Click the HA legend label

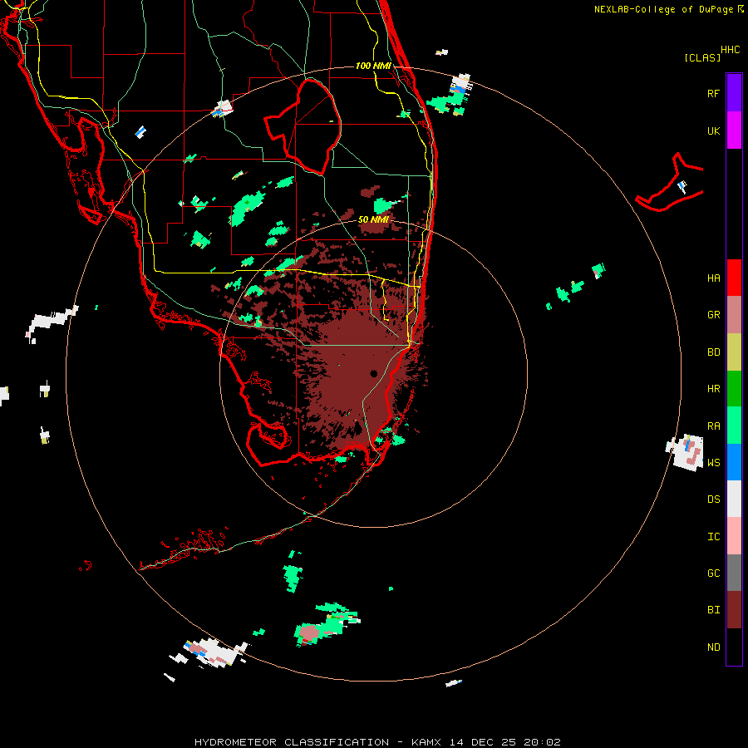click(x=713, y=278)
